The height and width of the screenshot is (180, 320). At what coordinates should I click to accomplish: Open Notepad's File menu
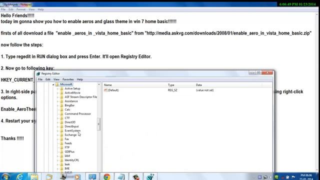coord(3,9)
